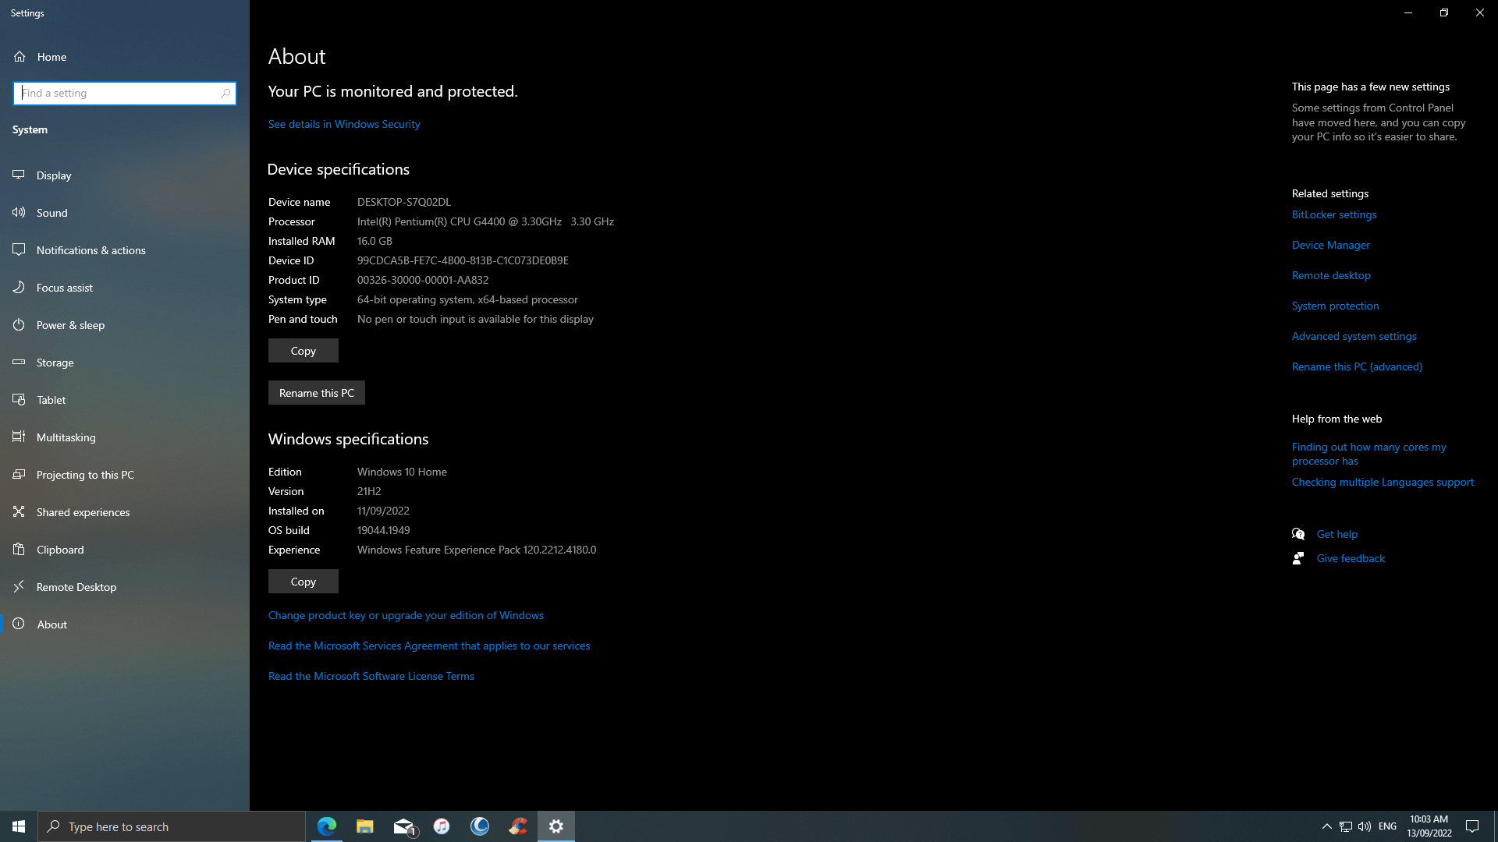Click the search magnifier in Find a setting
The image size is (1498, 842).
[225, 93]
